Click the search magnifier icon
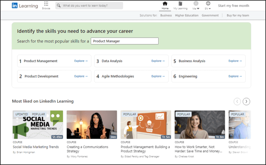The image size is (266, 165). (59, 6)
